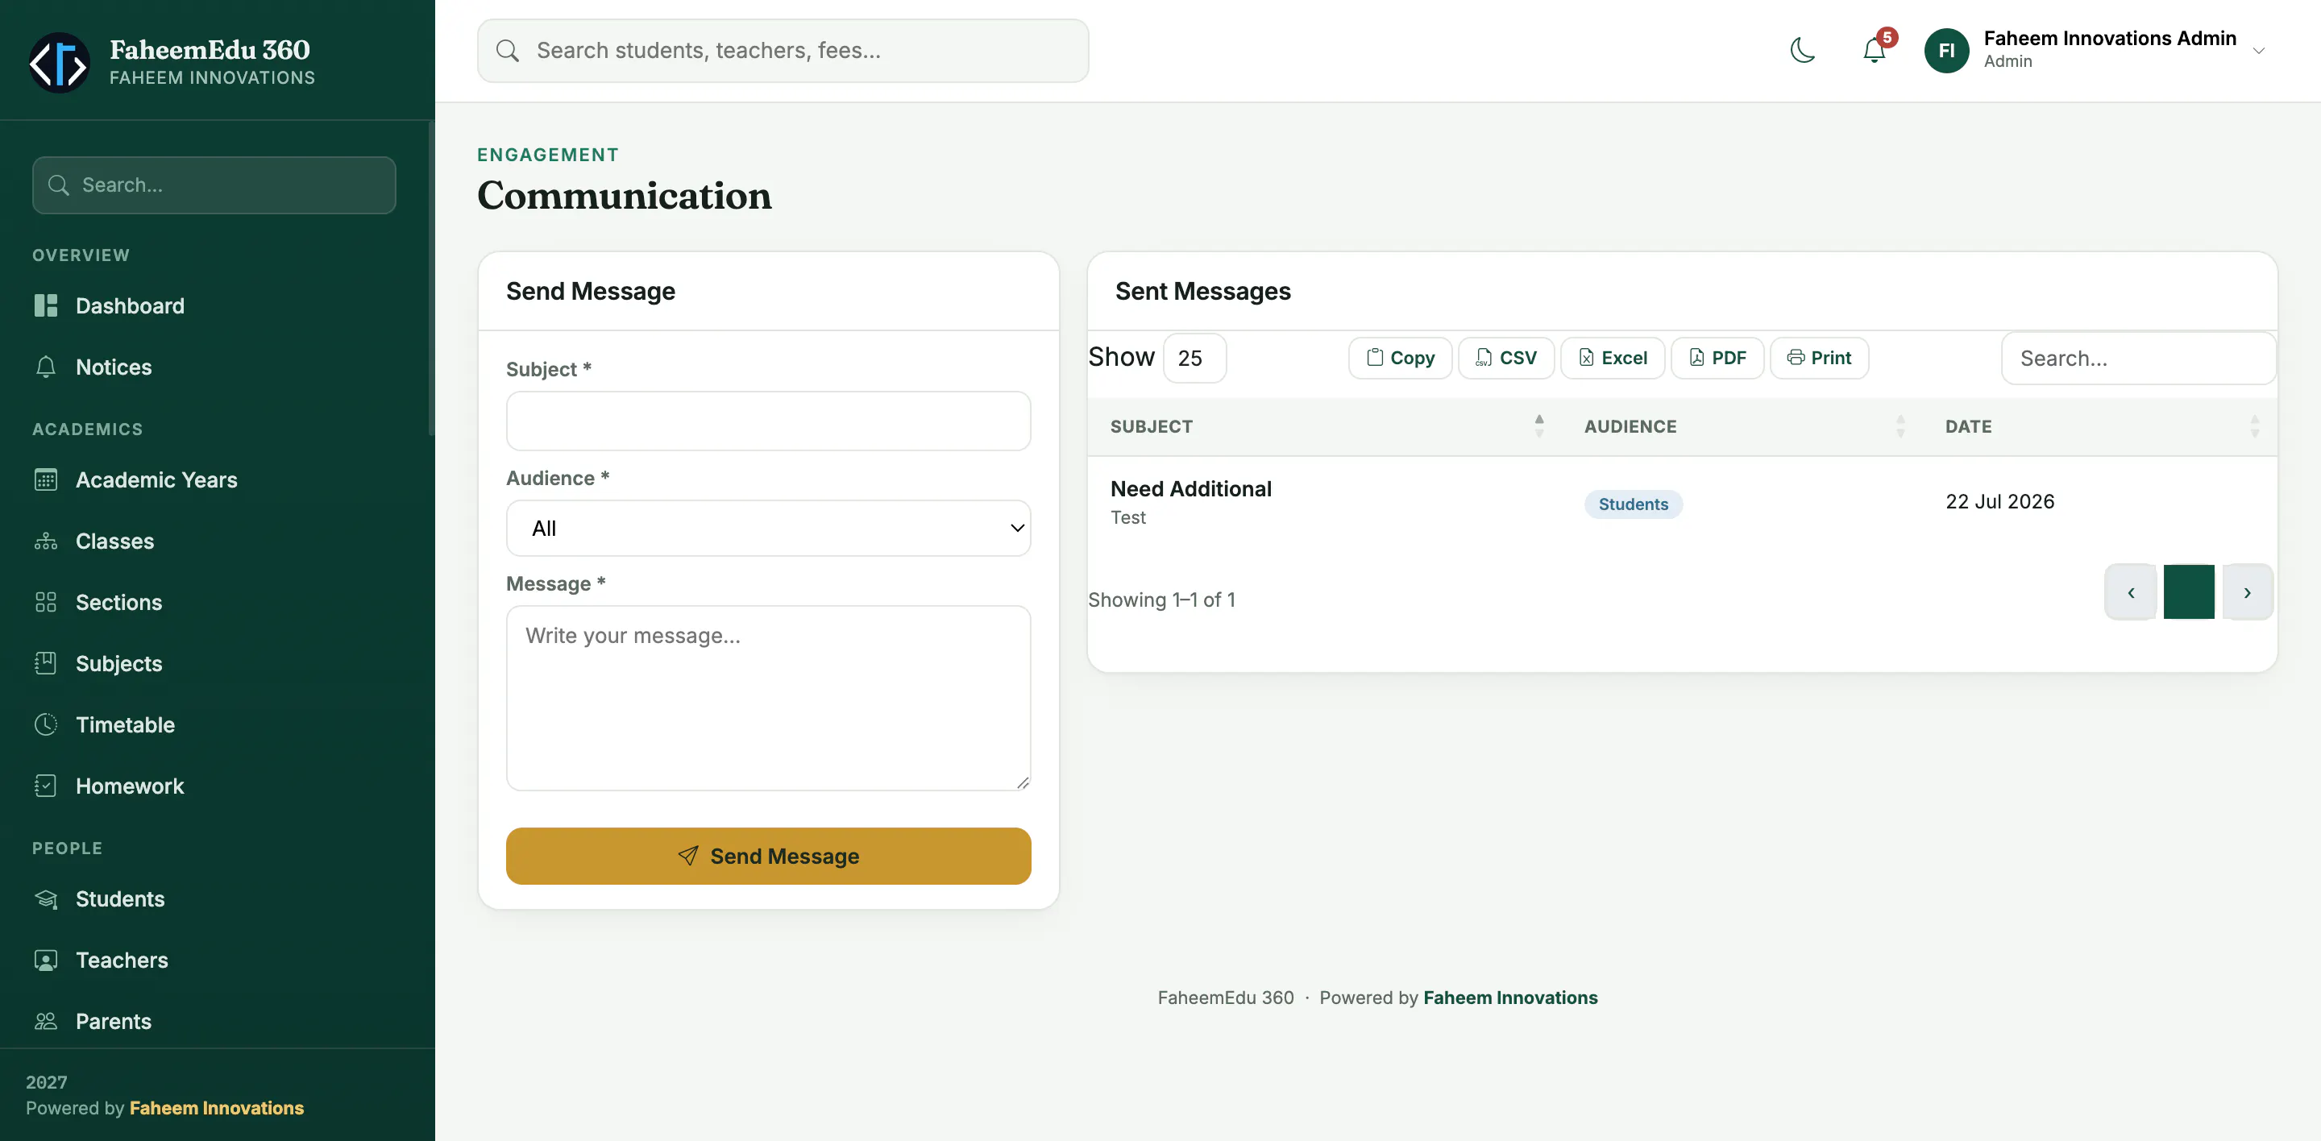Focus the sidebar Search field
The height and width of the screenshot is (1141, 2321).
[x=214, y=185]
